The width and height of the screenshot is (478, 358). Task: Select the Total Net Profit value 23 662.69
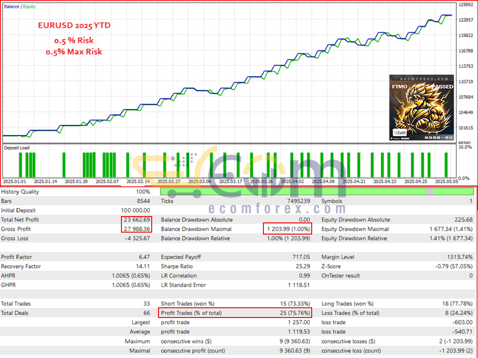coord(137,220)
